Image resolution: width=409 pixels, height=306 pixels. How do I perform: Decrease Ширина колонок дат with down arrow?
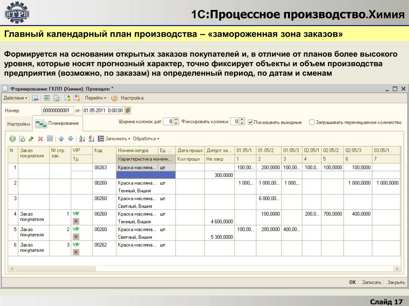click(x=176, y=123)
